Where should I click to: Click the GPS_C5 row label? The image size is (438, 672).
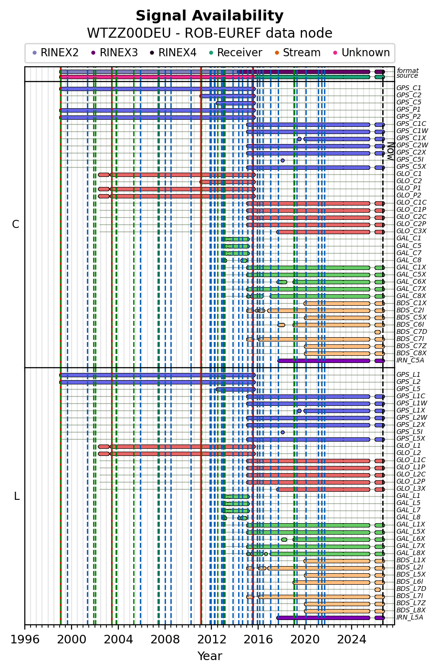409,103
